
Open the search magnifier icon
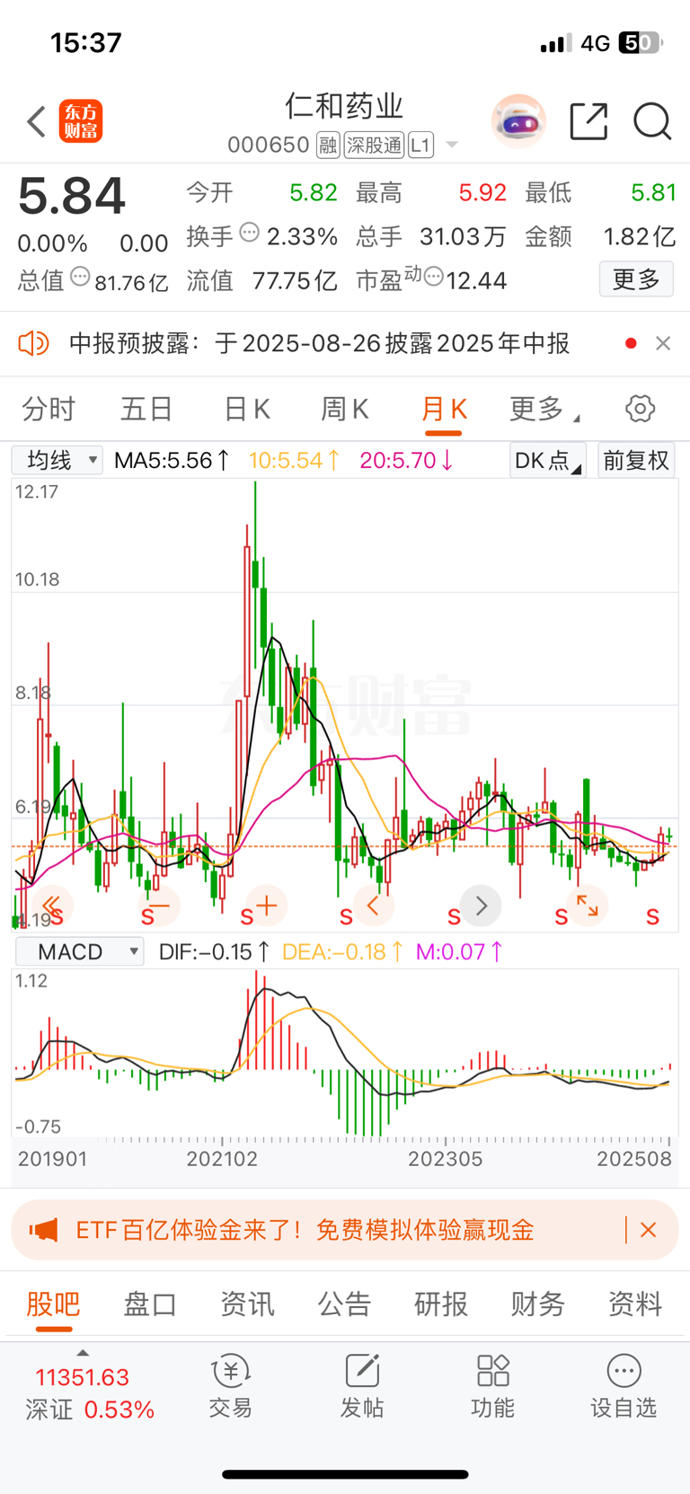click(652, 121)
